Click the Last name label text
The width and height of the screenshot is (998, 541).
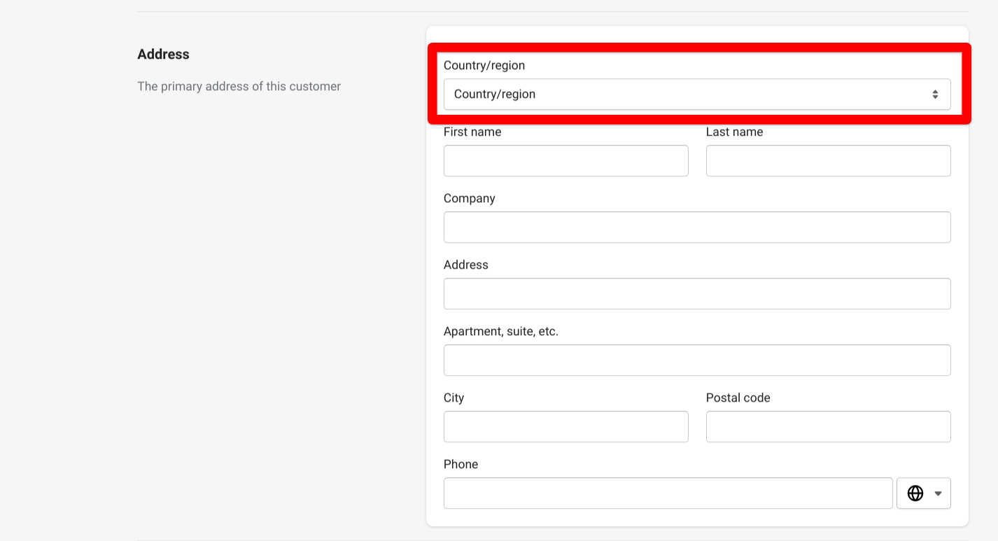pos(734,132)
